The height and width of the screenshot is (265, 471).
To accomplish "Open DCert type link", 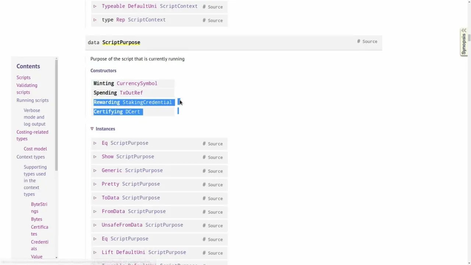I will tap(132, 112).
